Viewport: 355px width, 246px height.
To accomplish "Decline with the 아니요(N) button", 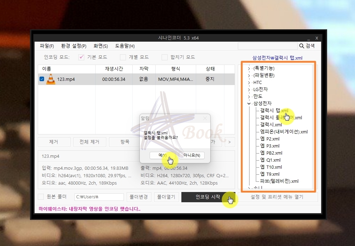I will 192,155.
